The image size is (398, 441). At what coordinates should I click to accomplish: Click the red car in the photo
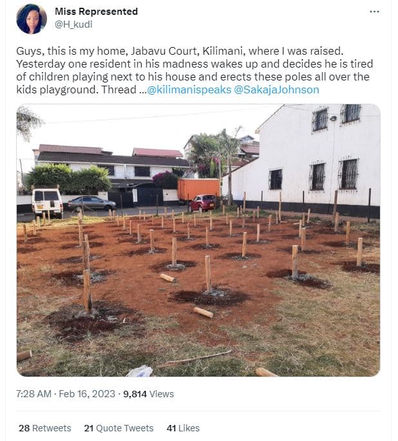click(202, 203)
